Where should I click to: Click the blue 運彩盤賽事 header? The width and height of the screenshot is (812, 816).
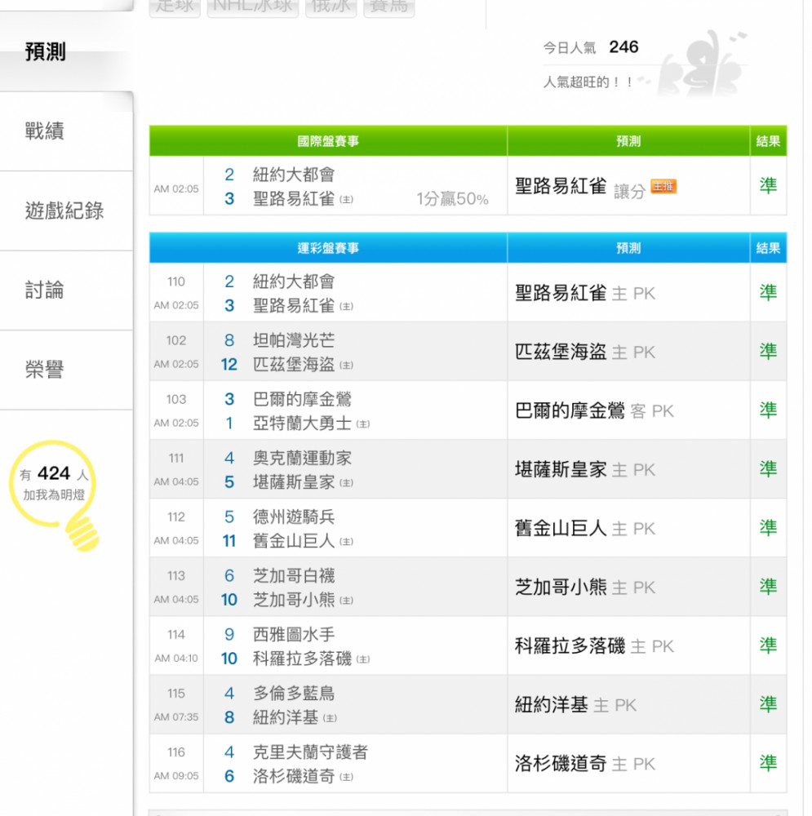point(328,248)
